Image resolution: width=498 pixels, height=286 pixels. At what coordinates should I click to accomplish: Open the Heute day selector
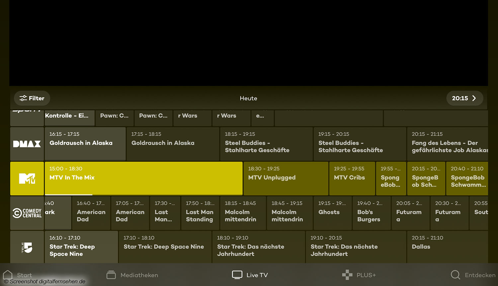(x=248, y=98)
